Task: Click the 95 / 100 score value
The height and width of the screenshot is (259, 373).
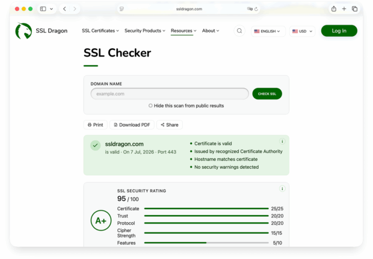Action: point(128,199)
